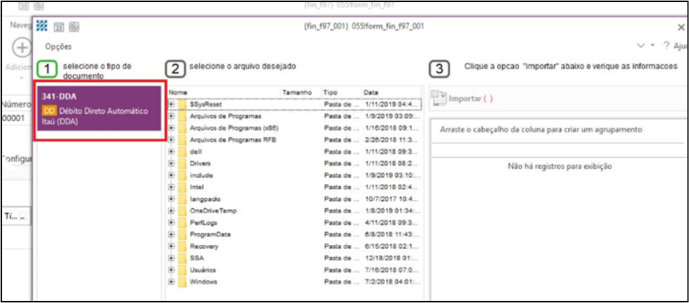This screenshot has width=689, height=303.
Task: Click the blue app logo icon
Action: [42, 26]
